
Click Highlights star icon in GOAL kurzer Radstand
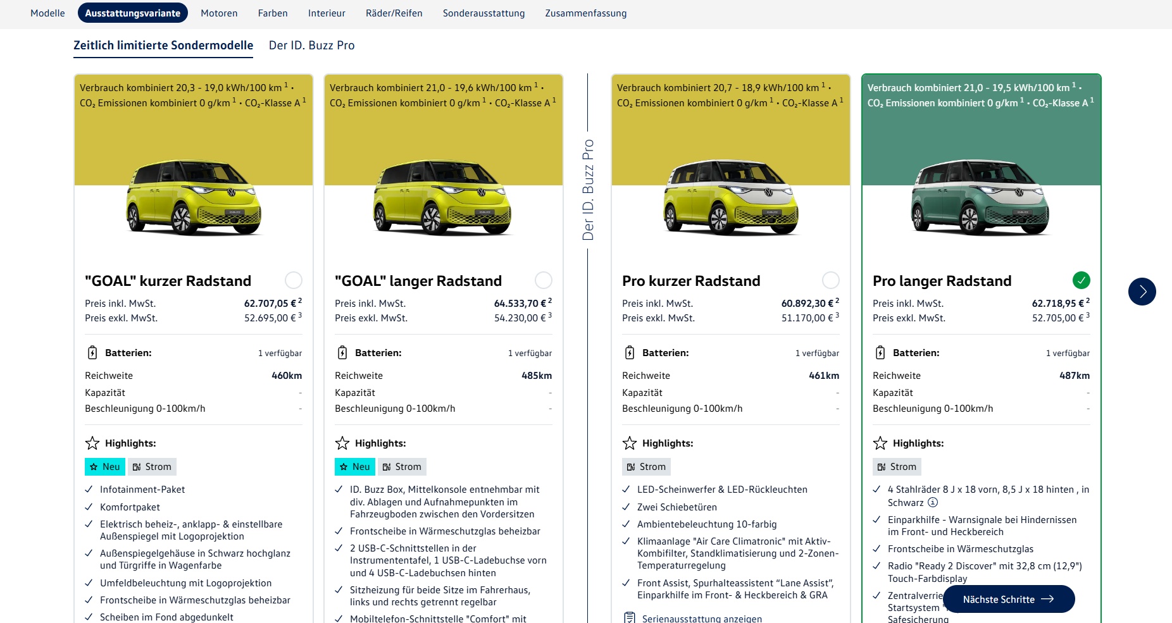(x=92, y=443)
